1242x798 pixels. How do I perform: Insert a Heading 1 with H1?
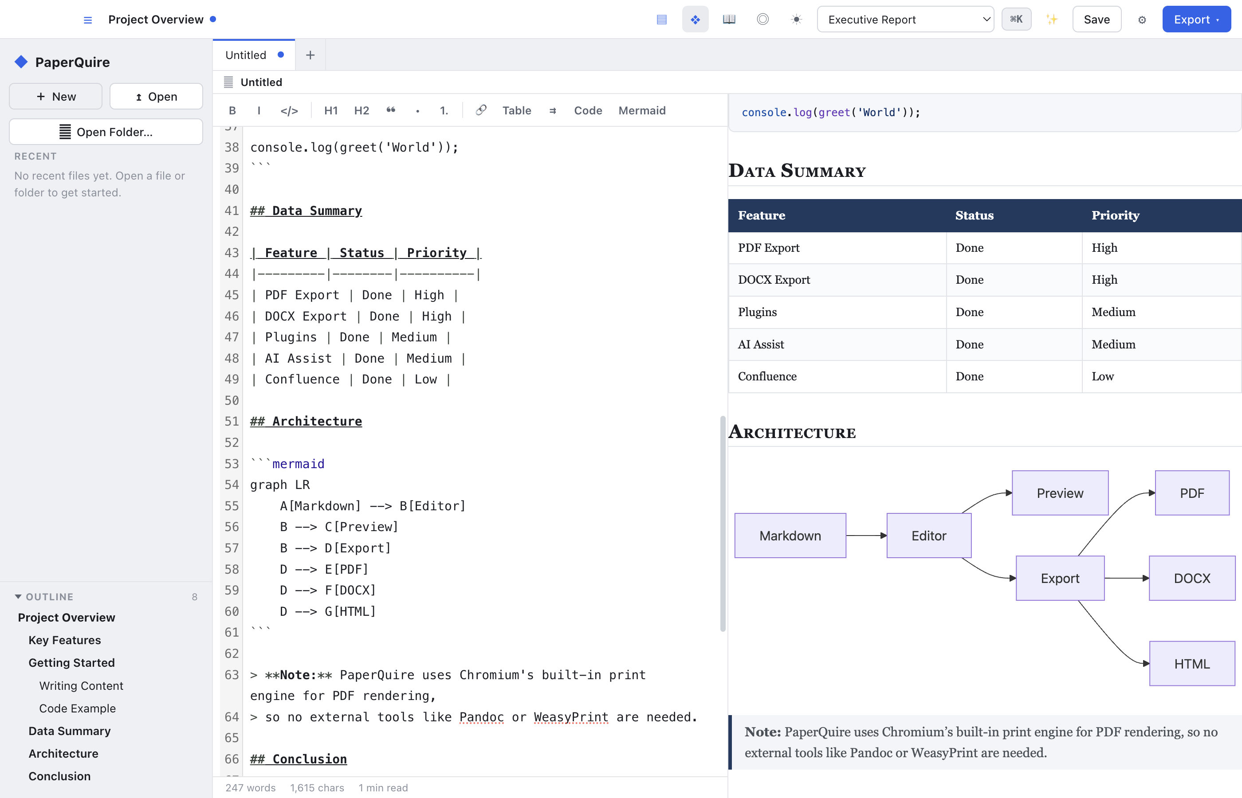point(331,110)
